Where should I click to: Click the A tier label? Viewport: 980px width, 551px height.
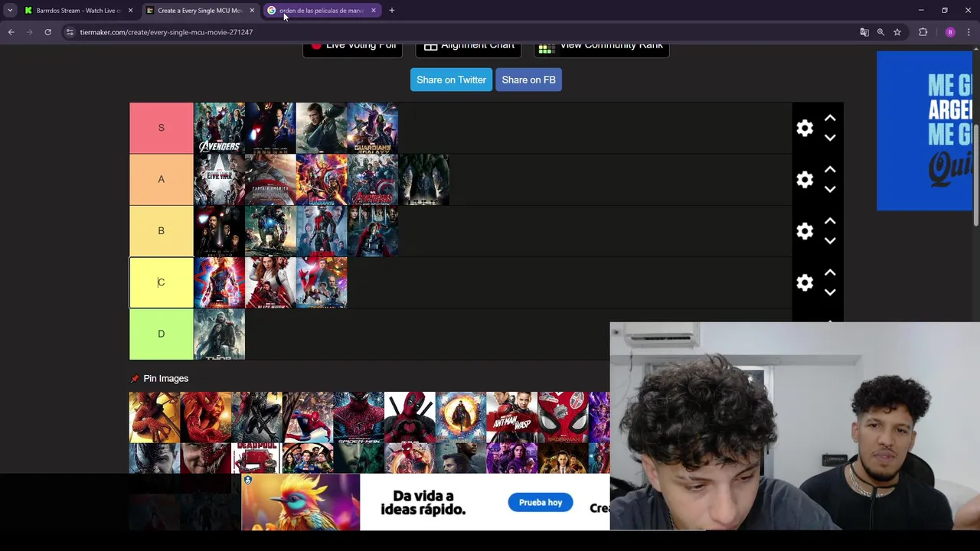tap(161, 179)
